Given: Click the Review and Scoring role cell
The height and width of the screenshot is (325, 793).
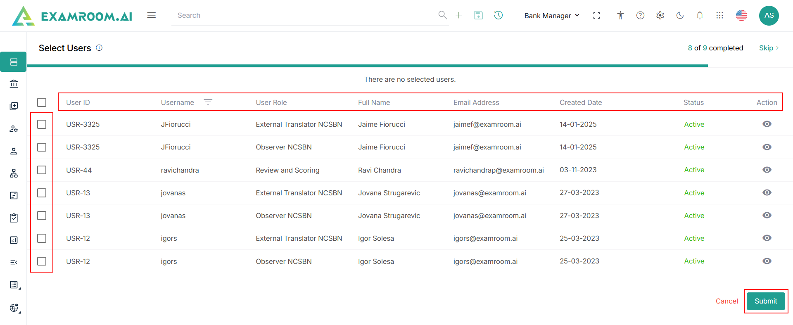Looking at the screenshot, I should [x=287, y=170].
